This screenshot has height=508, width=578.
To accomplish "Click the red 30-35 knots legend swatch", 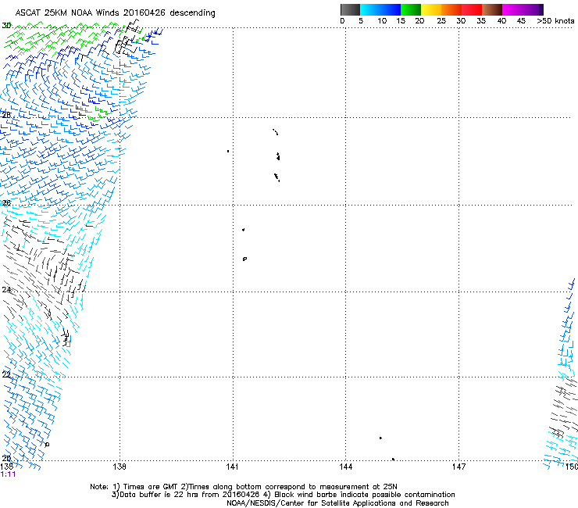I will [472, 9].
